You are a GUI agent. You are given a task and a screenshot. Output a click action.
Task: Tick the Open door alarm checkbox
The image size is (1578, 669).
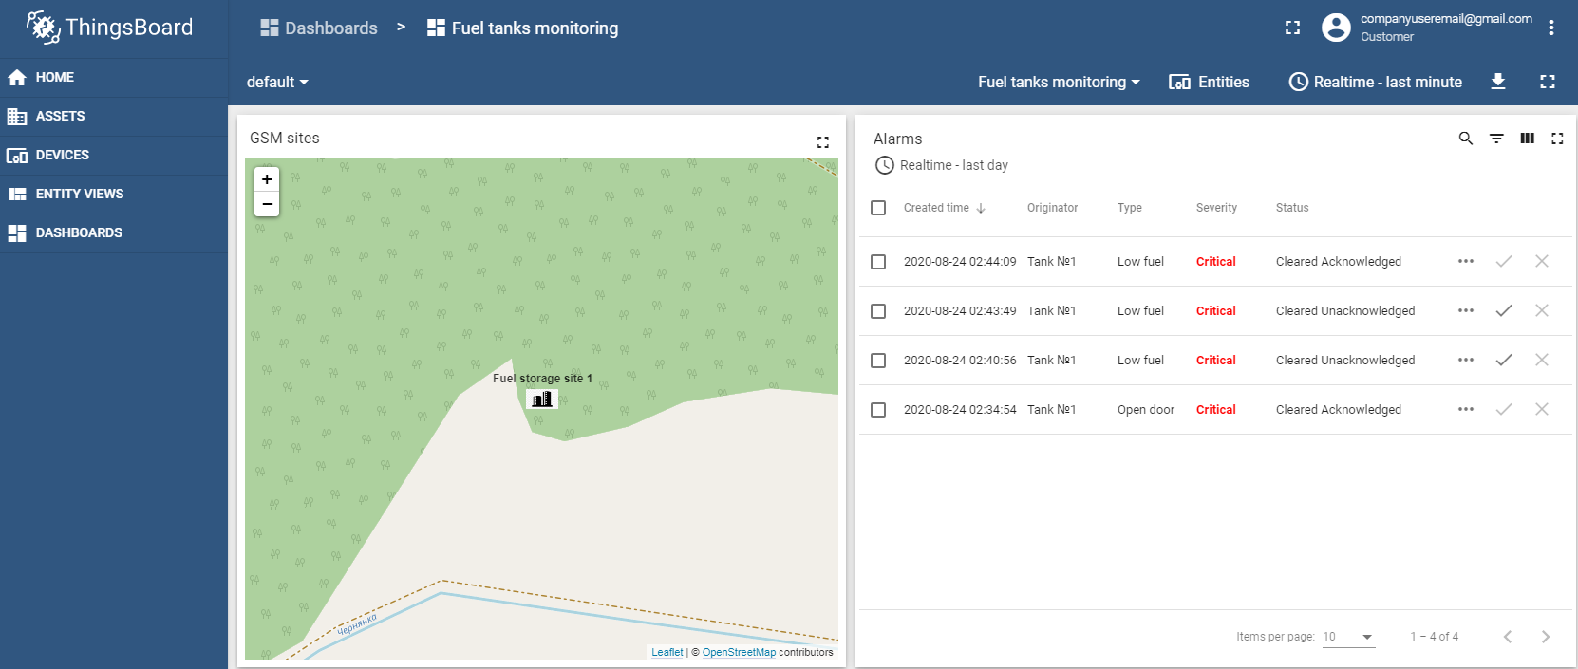click(x=878, y=410)
